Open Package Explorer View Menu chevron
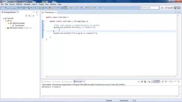Image resolution: width=182 pixels, height=102 pixels. 37,15
